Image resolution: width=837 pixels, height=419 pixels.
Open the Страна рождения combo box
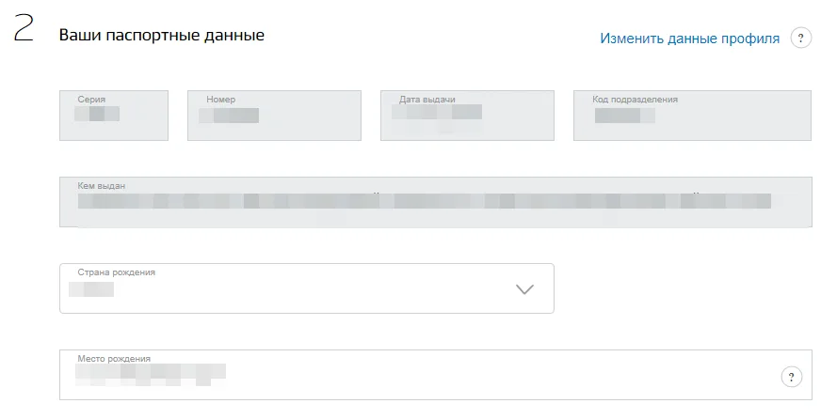pos(306,288)
